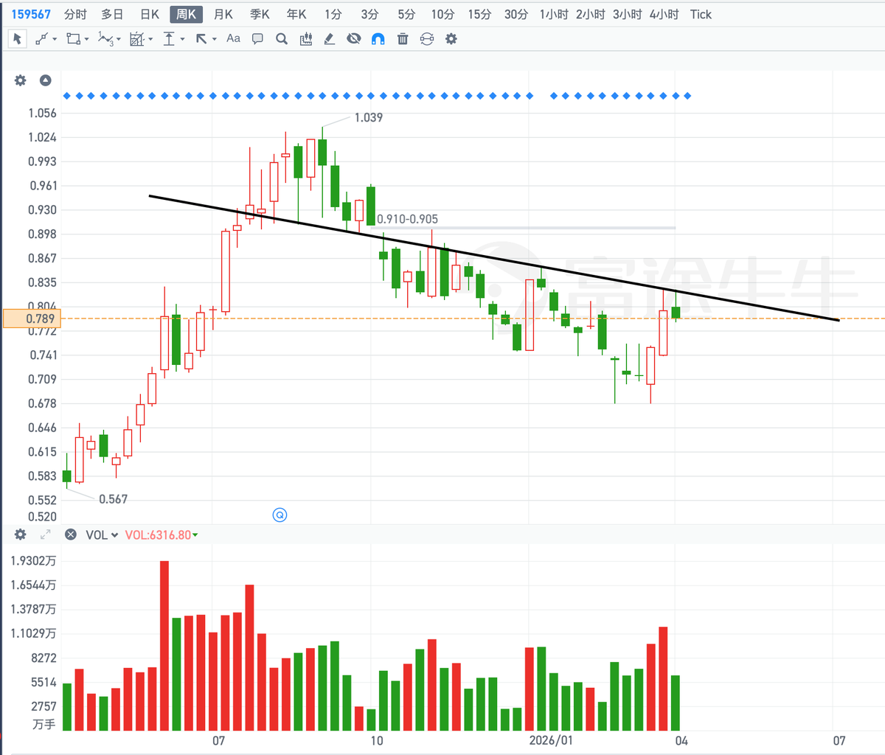Click the magnifier zoom tool
Image resolution: width=885 pixels, height=755 pixels.
point(282,38)
